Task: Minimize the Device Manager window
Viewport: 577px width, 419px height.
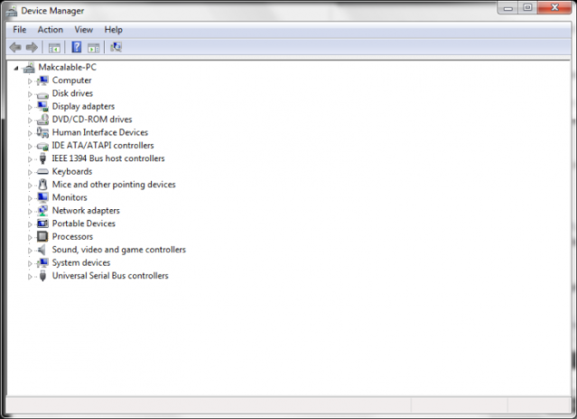Action: click(508, 7)
